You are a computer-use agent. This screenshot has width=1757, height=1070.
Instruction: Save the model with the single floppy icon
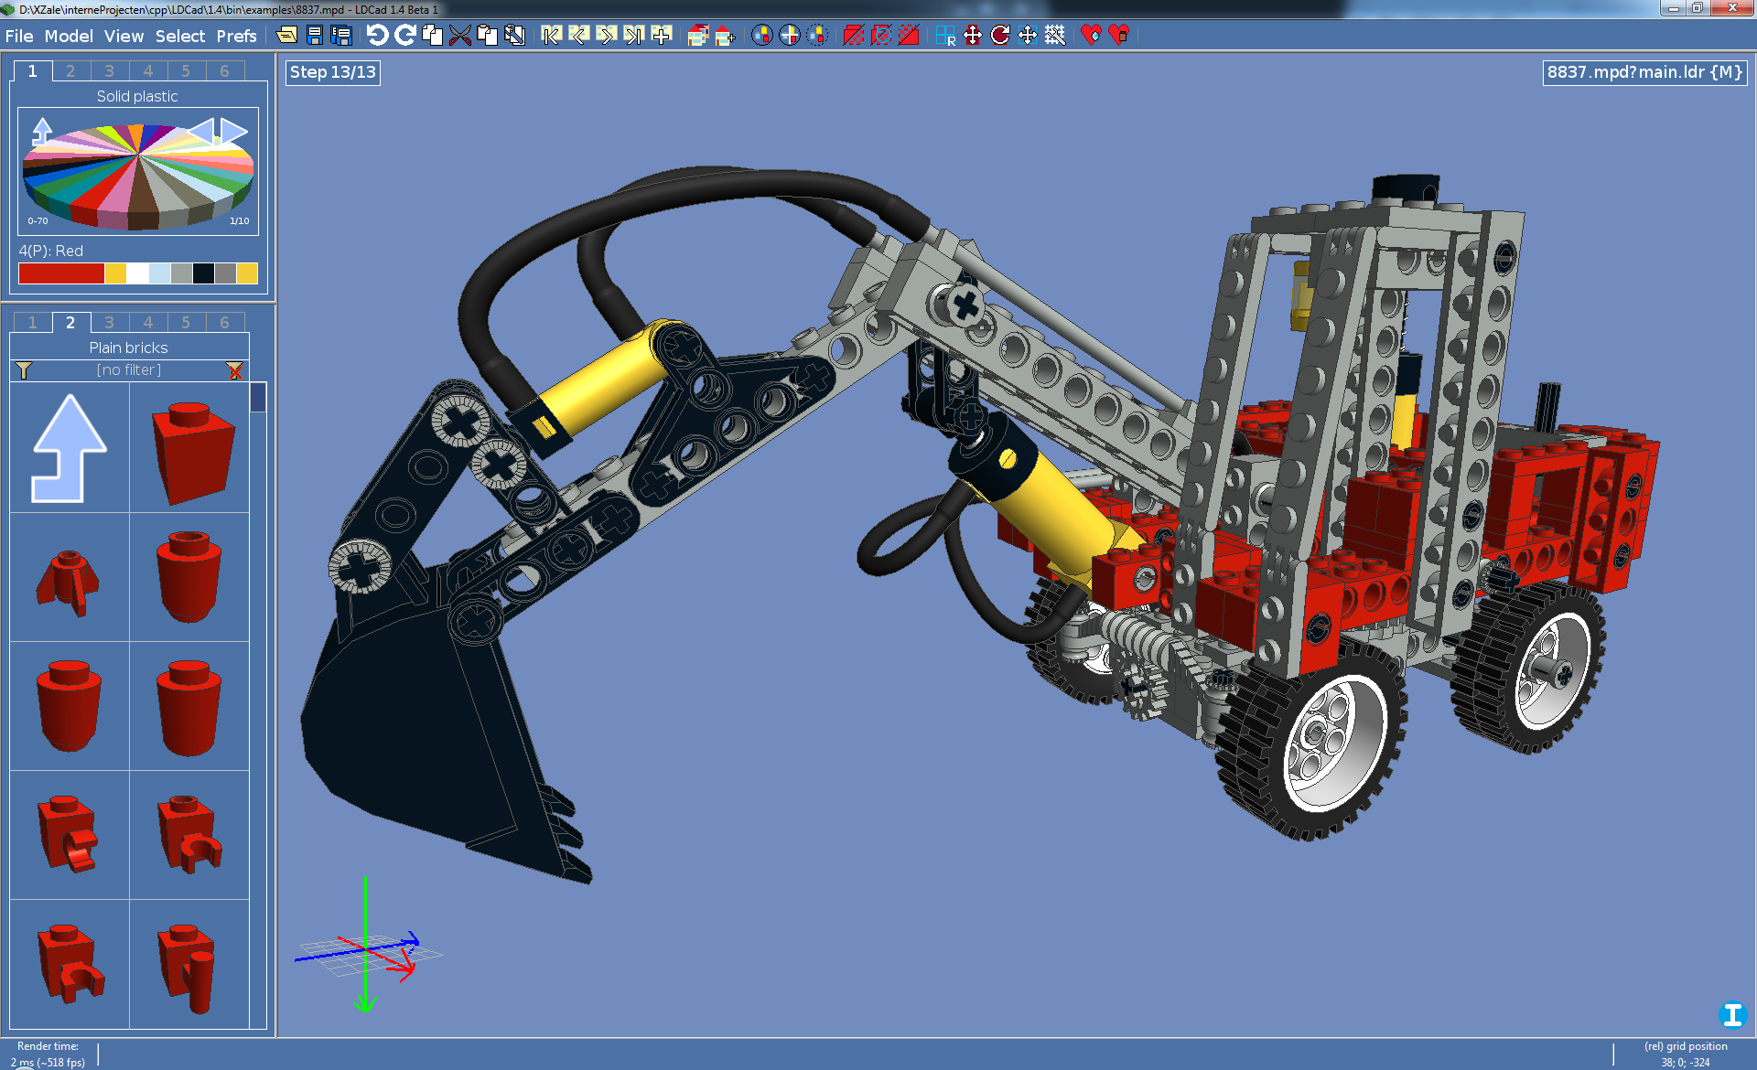pyautogui.click(x=315, y=36)
